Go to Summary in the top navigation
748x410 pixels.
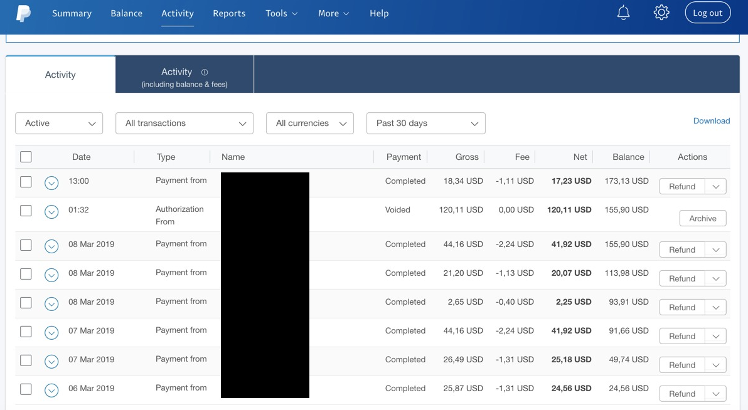(72, 13)
